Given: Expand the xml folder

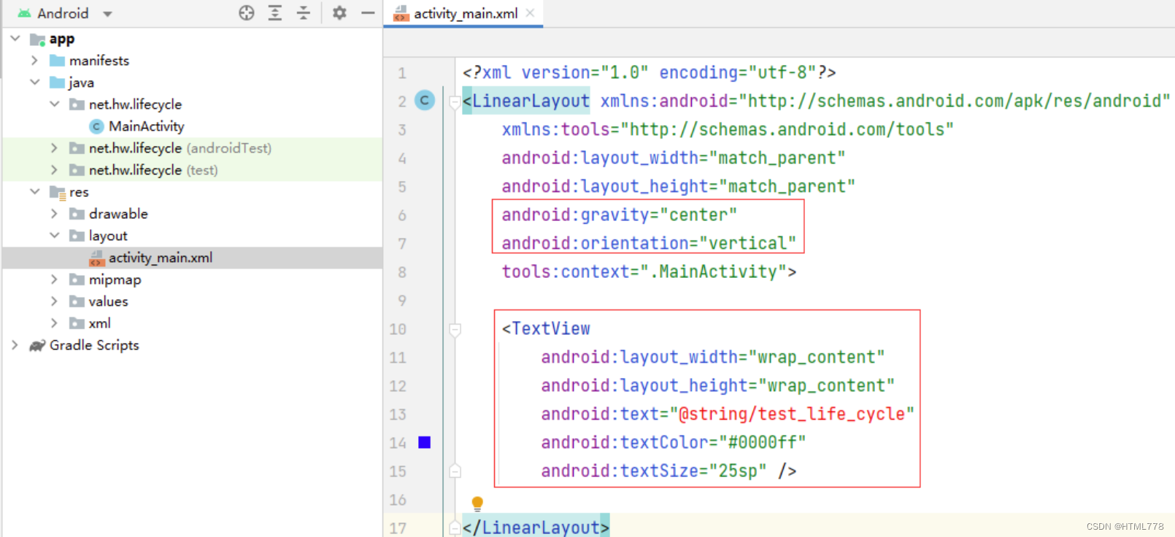Looking at the screenshot, I should pyautogui.click(x=54, y=322).
